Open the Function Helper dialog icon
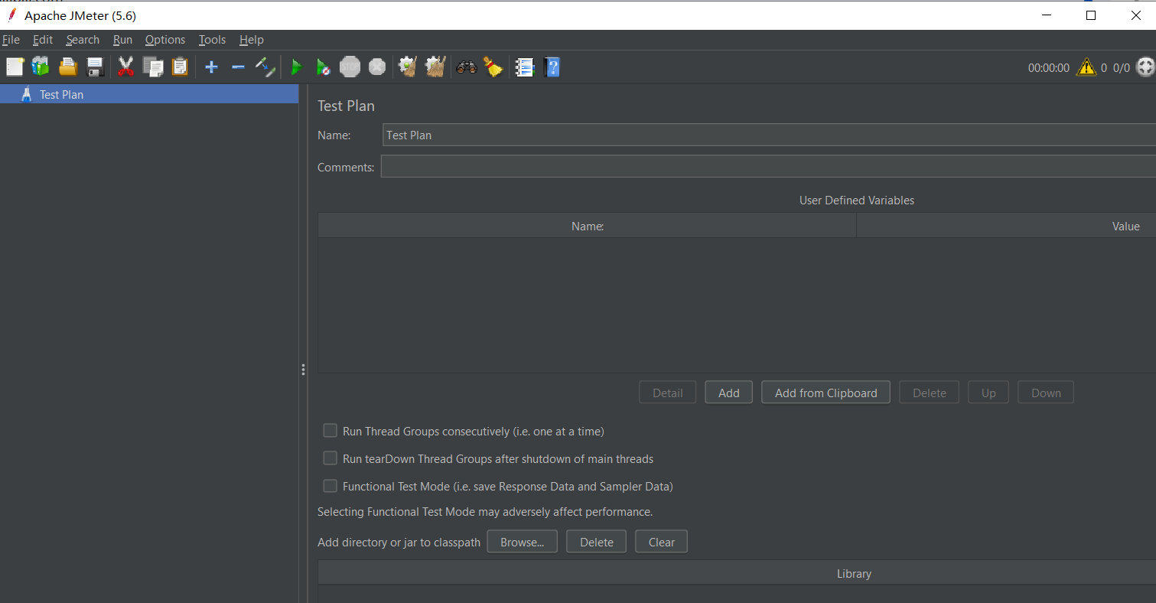This screenshot has height=603, width=1156. tap(524, 67)
